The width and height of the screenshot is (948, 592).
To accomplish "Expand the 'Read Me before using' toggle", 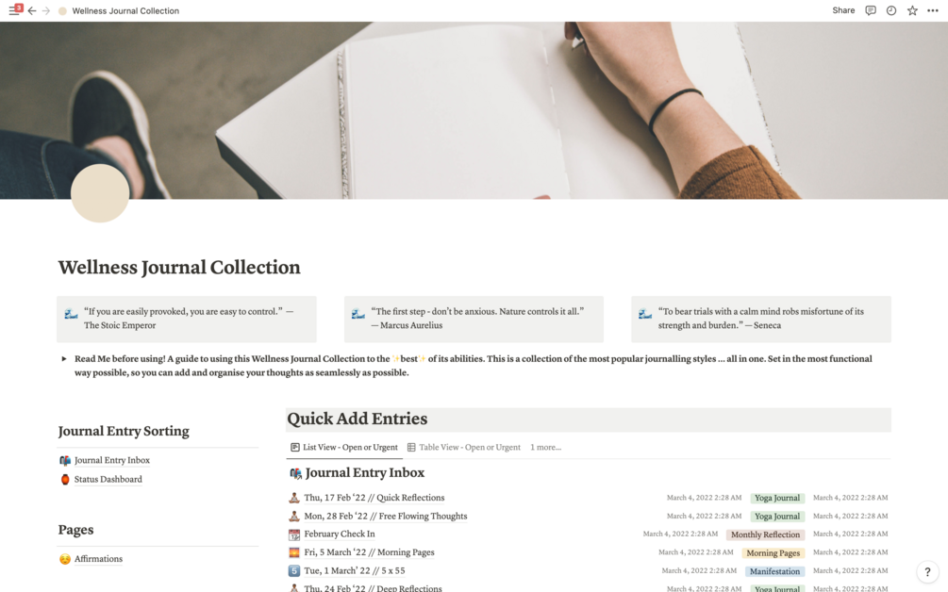I will (x=64, y=359).
